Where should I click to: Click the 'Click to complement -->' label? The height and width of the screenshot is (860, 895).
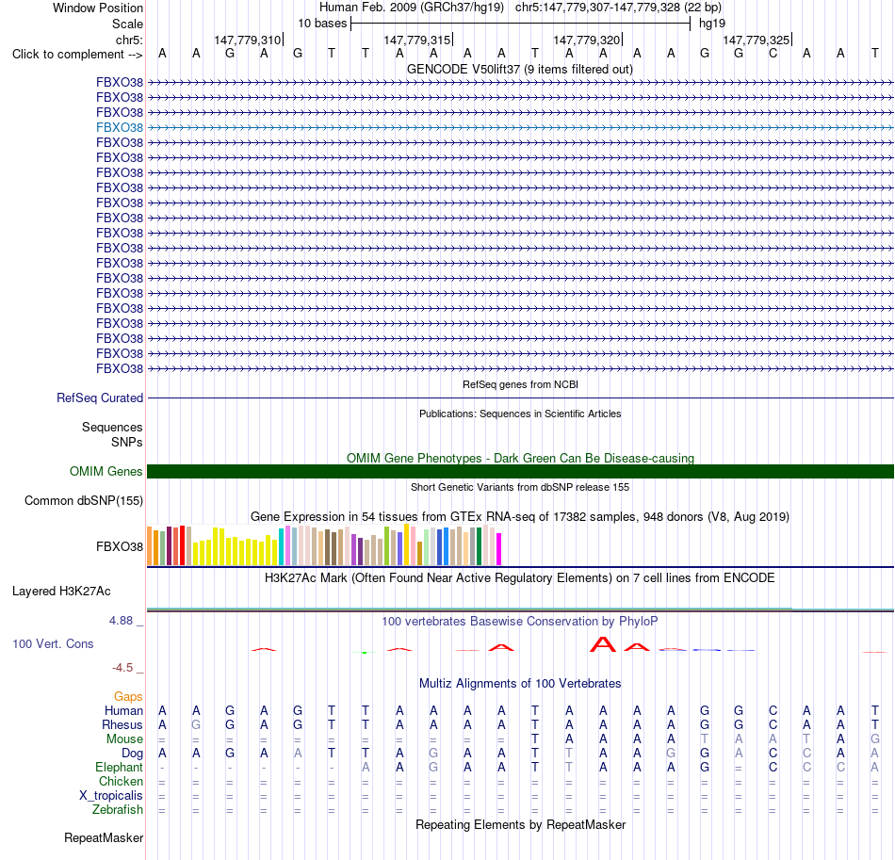(x=77, y=55)
